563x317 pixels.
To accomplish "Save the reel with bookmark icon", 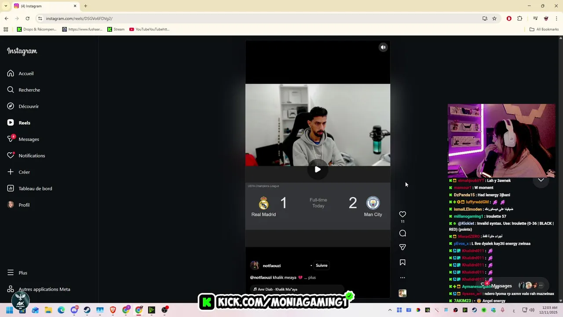I will tap(402, 262).
